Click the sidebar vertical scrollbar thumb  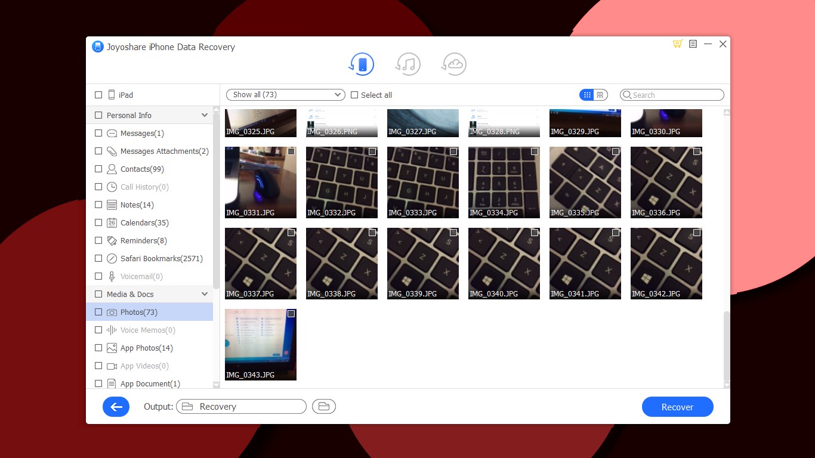point(216,200)
